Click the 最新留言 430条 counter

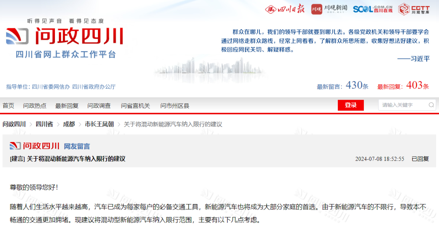[x=342, y=86]
